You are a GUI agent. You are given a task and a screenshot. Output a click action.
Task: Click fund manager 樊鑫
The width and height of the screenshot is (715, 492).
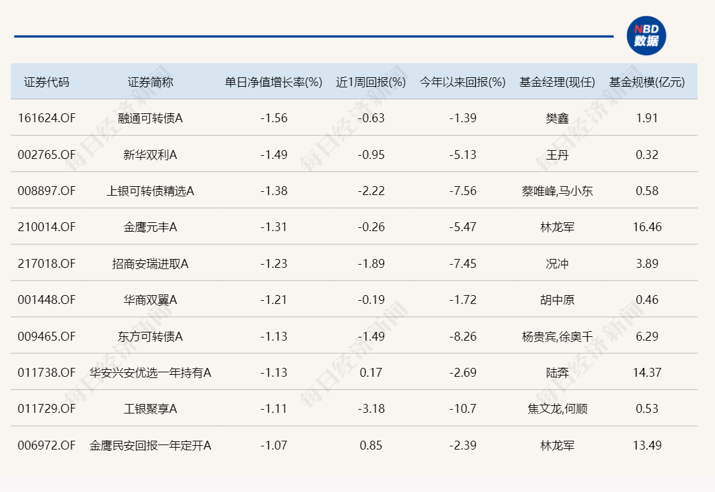point(557,118)
